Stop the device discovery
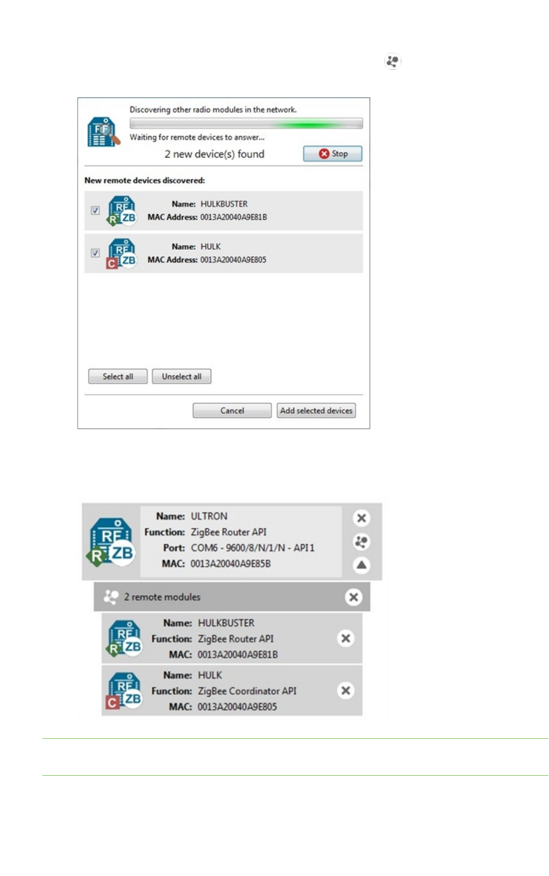This screenshot has height=876, width=549. pos(333,154)
